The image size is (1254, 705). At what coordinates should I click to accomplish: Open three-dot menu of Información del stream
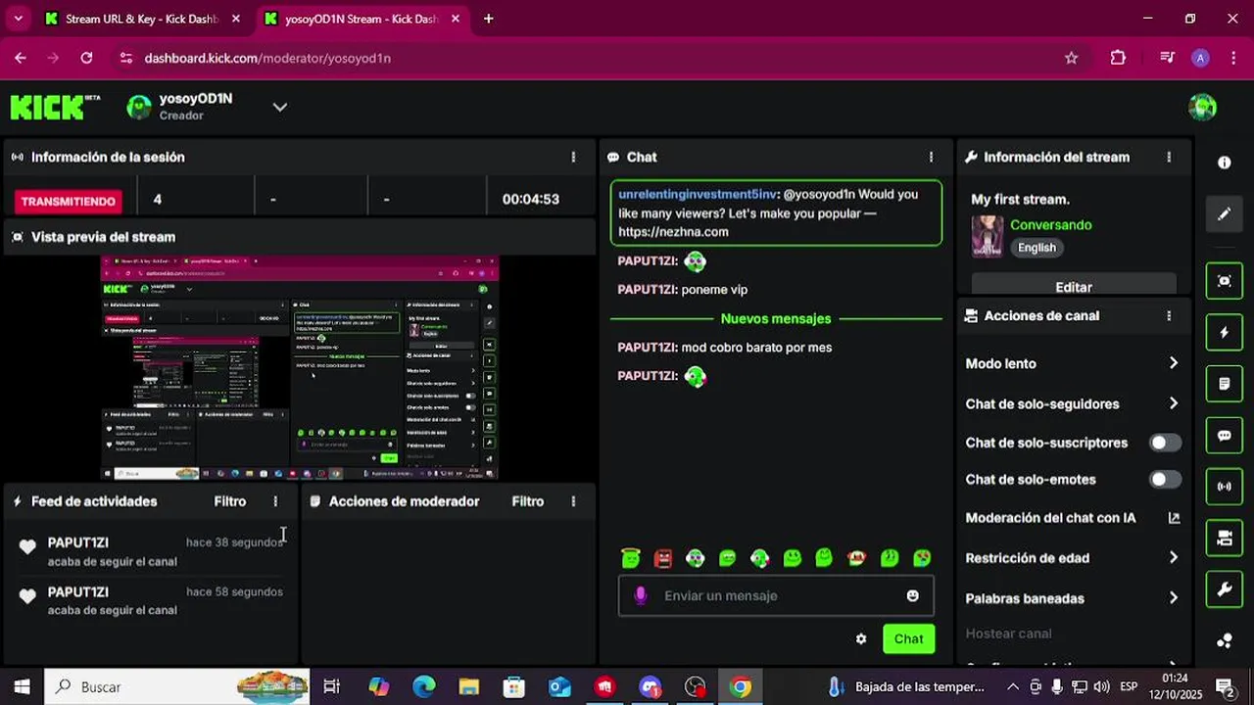pos(1168,157)
